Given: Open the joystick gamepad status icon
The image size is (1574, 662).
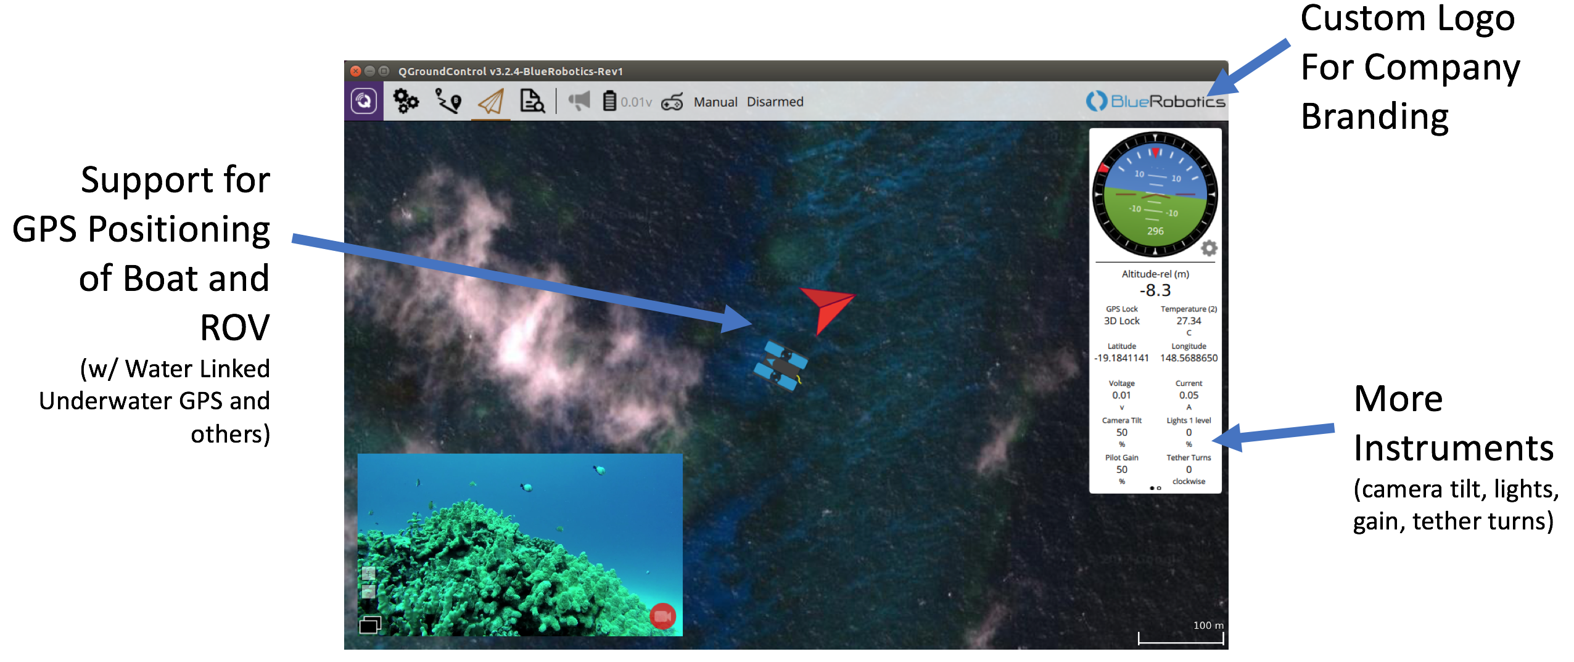Looking at the screenshot, I should (672, 102).
